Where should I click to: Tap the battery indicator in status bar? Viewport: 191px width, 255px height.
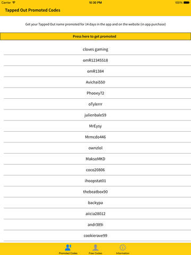pyautogui.click(x=186, y=3)
